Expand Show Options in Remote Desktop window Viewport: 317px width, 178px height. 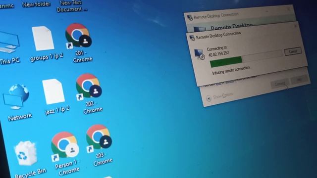220,96
